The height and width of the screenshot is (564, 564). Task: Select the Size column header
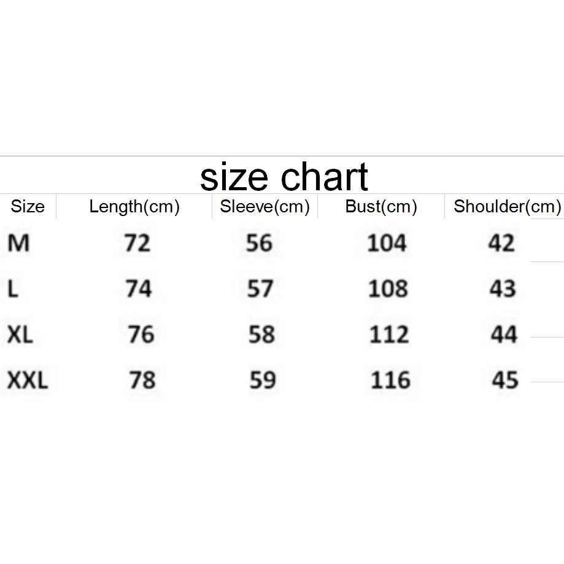(x=28, y=206)
